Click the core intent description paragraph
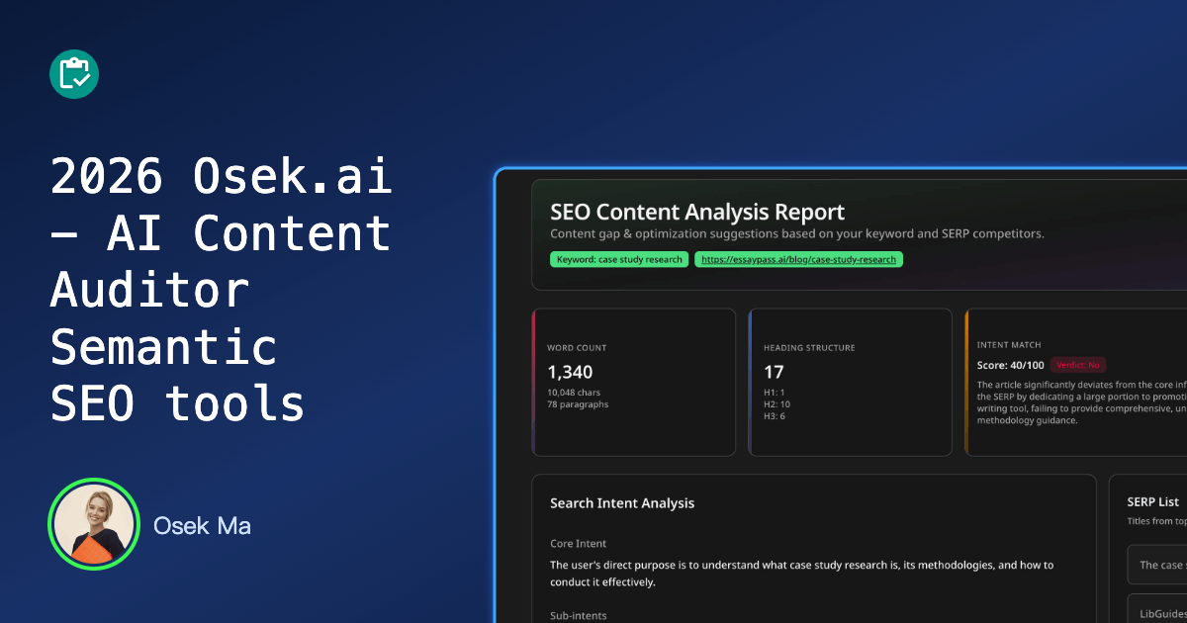 click(x=801, y=574)
